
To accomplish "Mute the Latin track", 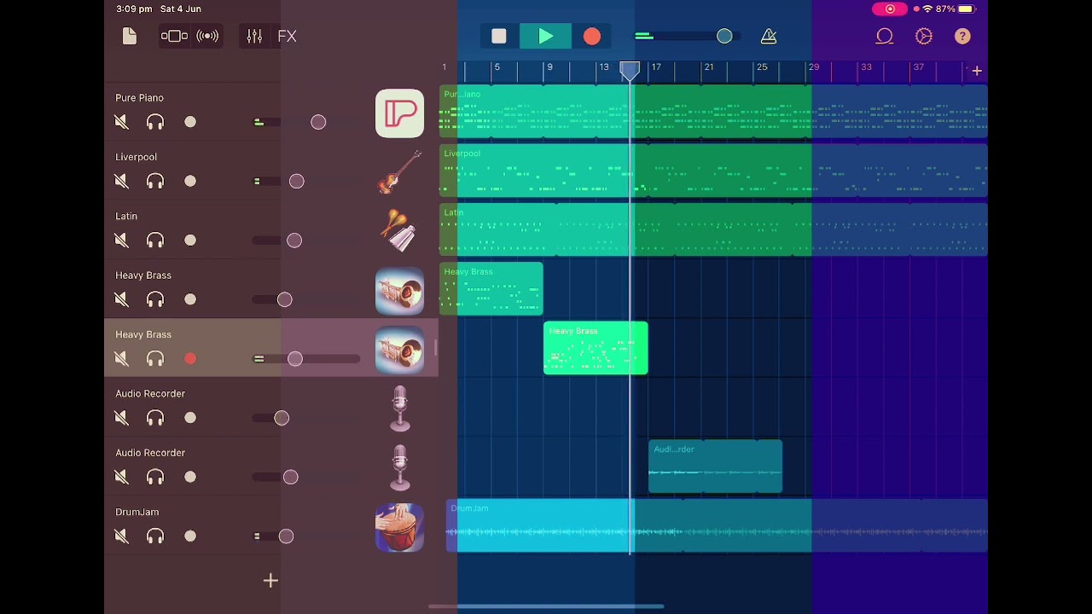I will click(x=121, y=240).
